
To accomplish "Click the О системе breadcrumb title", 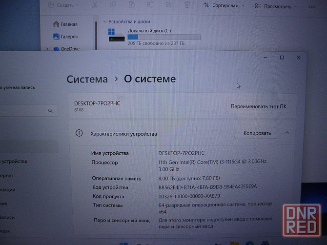I will coord(150,79).
